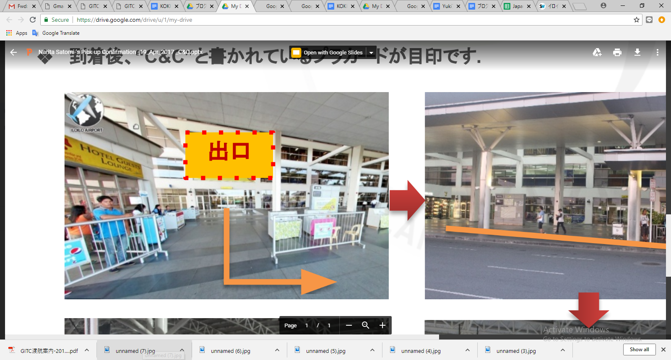The image size is (671, 360).
Task: Open the More actions three-dot menu
Action: 658,52
